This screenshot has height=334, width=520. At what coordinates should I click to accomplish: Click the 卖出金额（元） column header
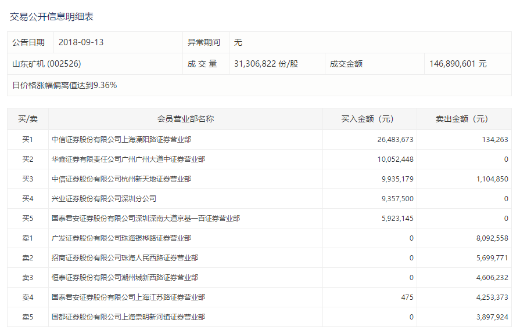462,119
